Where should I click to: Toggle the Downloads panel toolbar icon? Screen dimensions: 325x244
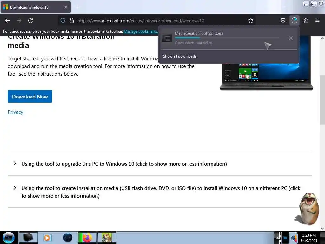click(x=294, y=20)
